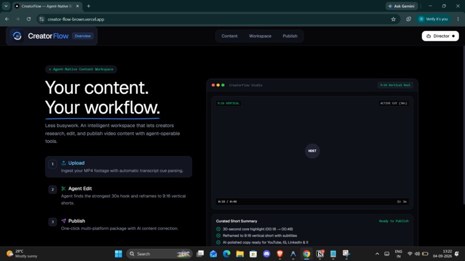
Task: Click the 9:16 Vertical Reel badge
Action: 395,85
